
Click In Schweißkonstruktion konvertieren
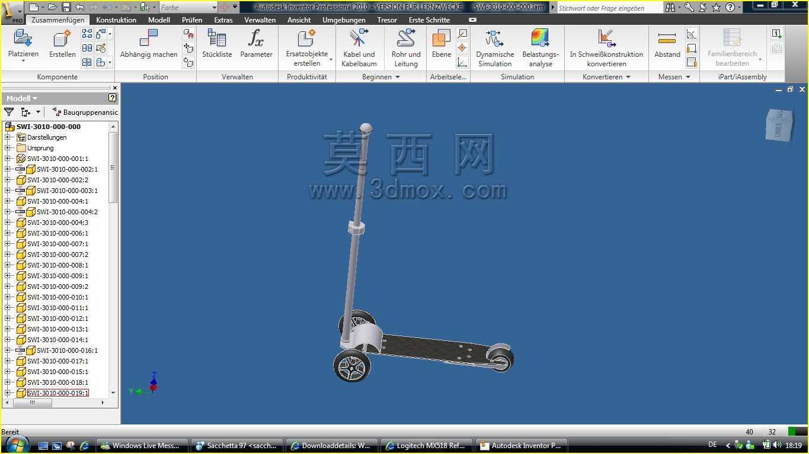point(606,49)
